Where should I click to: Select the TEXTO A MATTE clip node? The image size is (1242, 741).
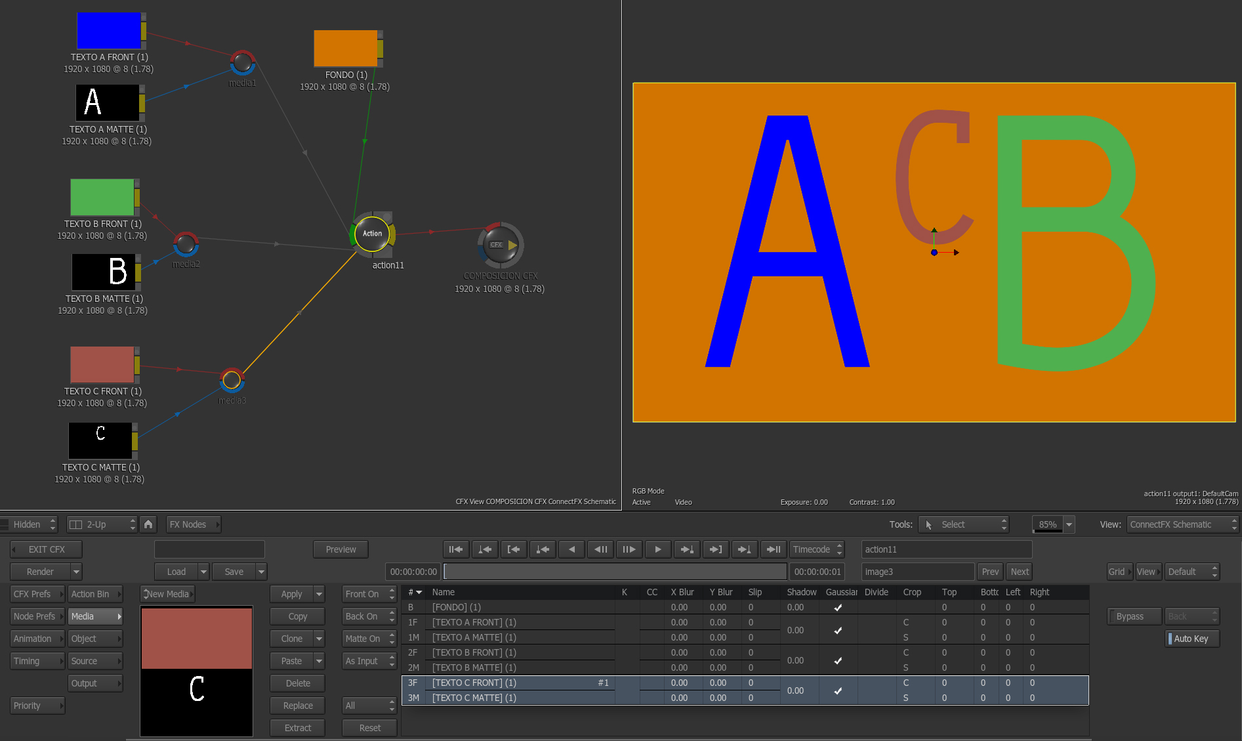pyautogui.click(x=108, y=103)
